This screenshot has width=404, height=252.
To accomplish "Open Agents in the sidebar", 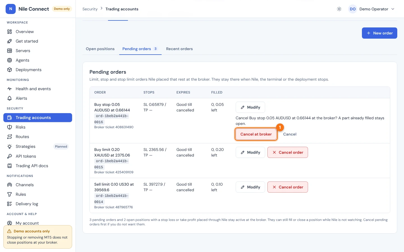I will point(38,60).
